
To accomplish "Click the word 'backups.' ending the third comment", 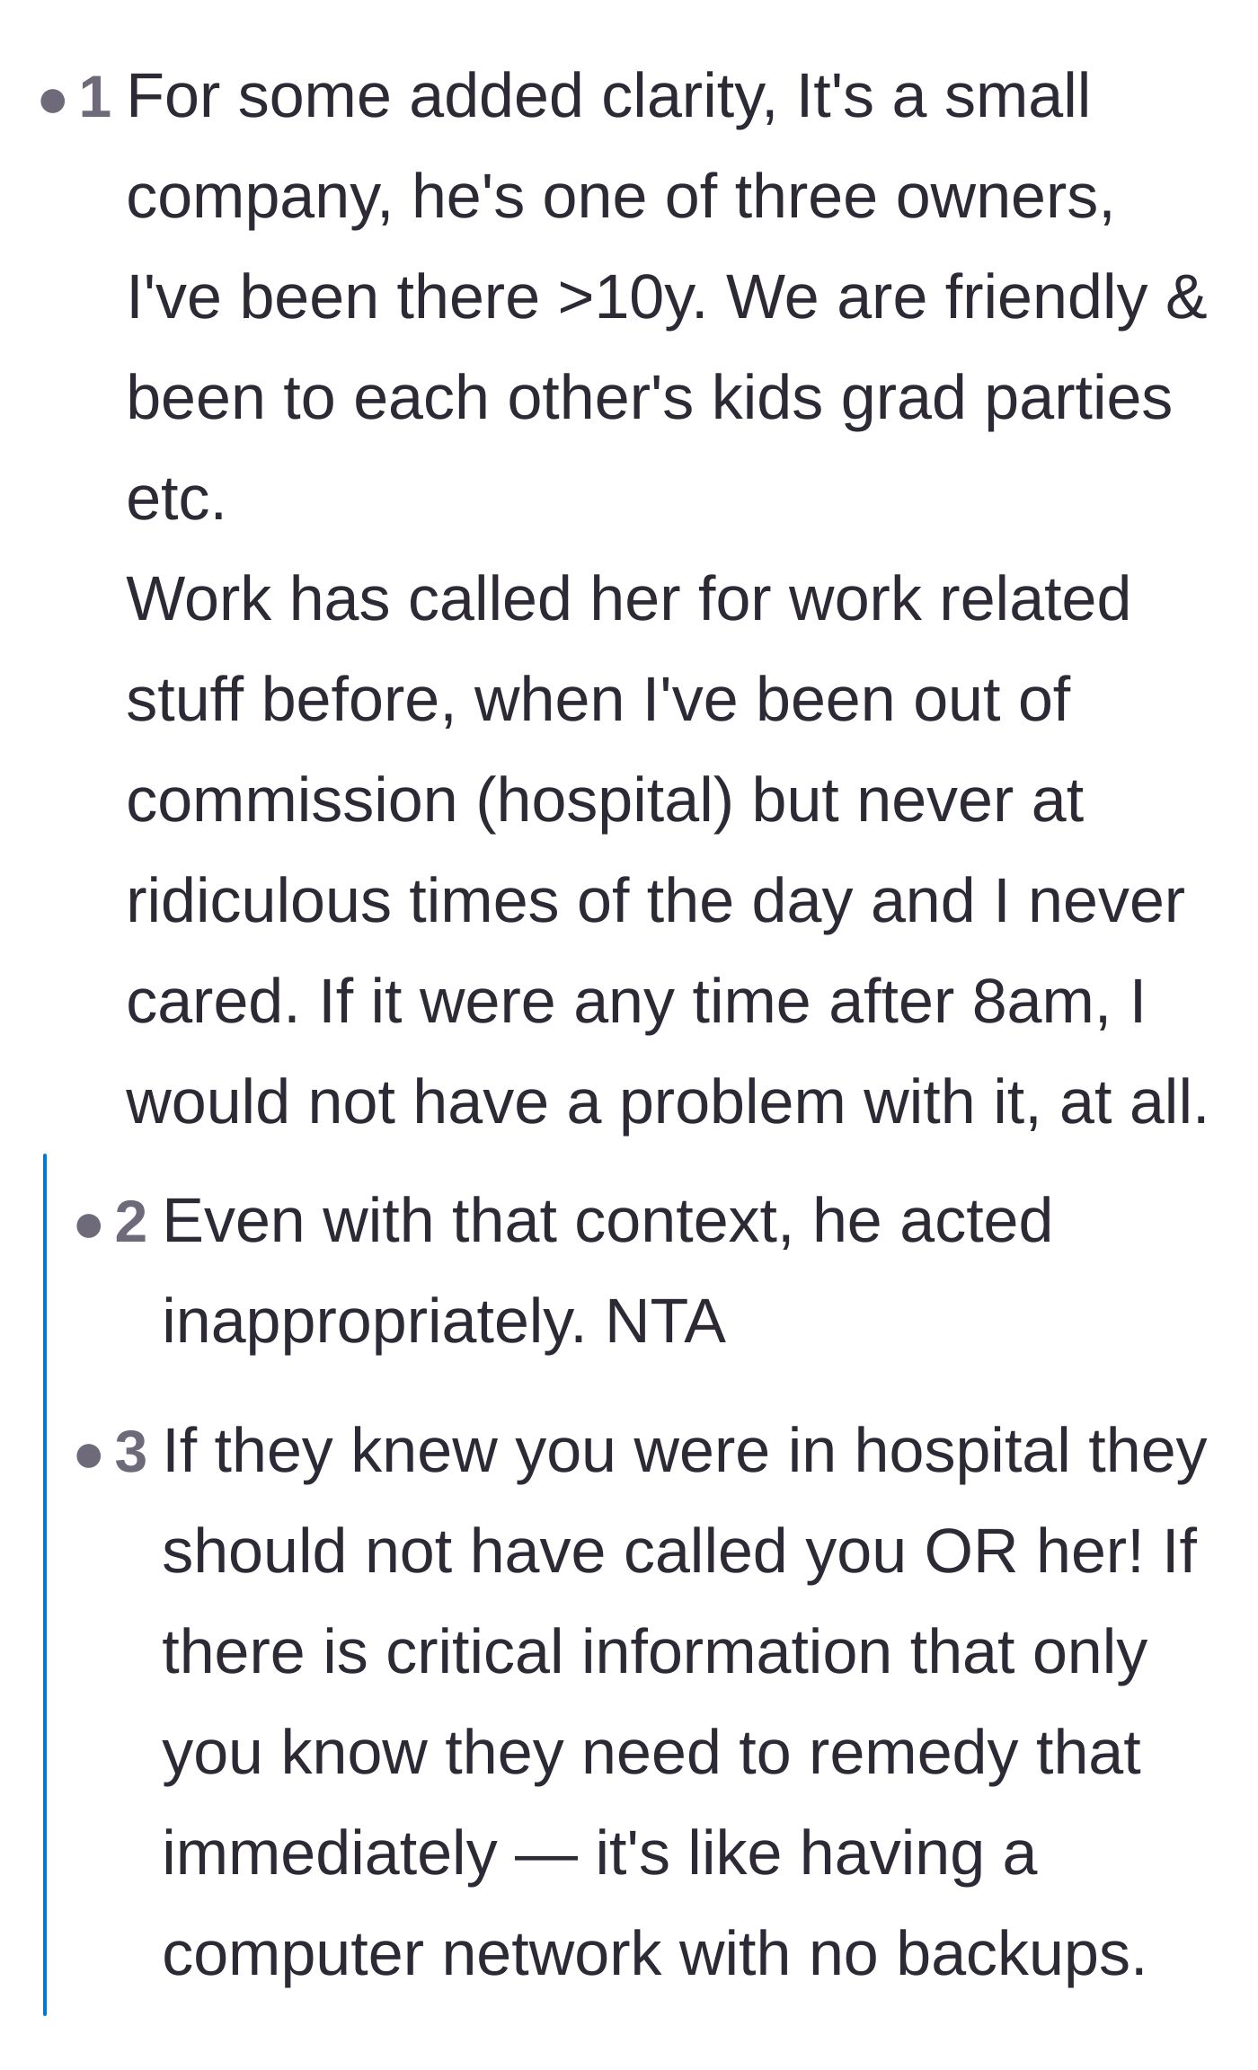I will [1022, 1954].
